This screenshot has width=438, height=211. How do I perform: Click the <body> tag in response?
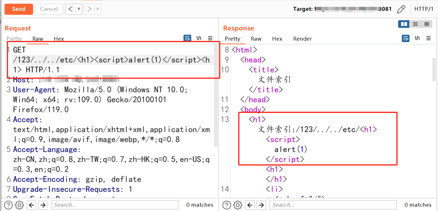(253, 109)
